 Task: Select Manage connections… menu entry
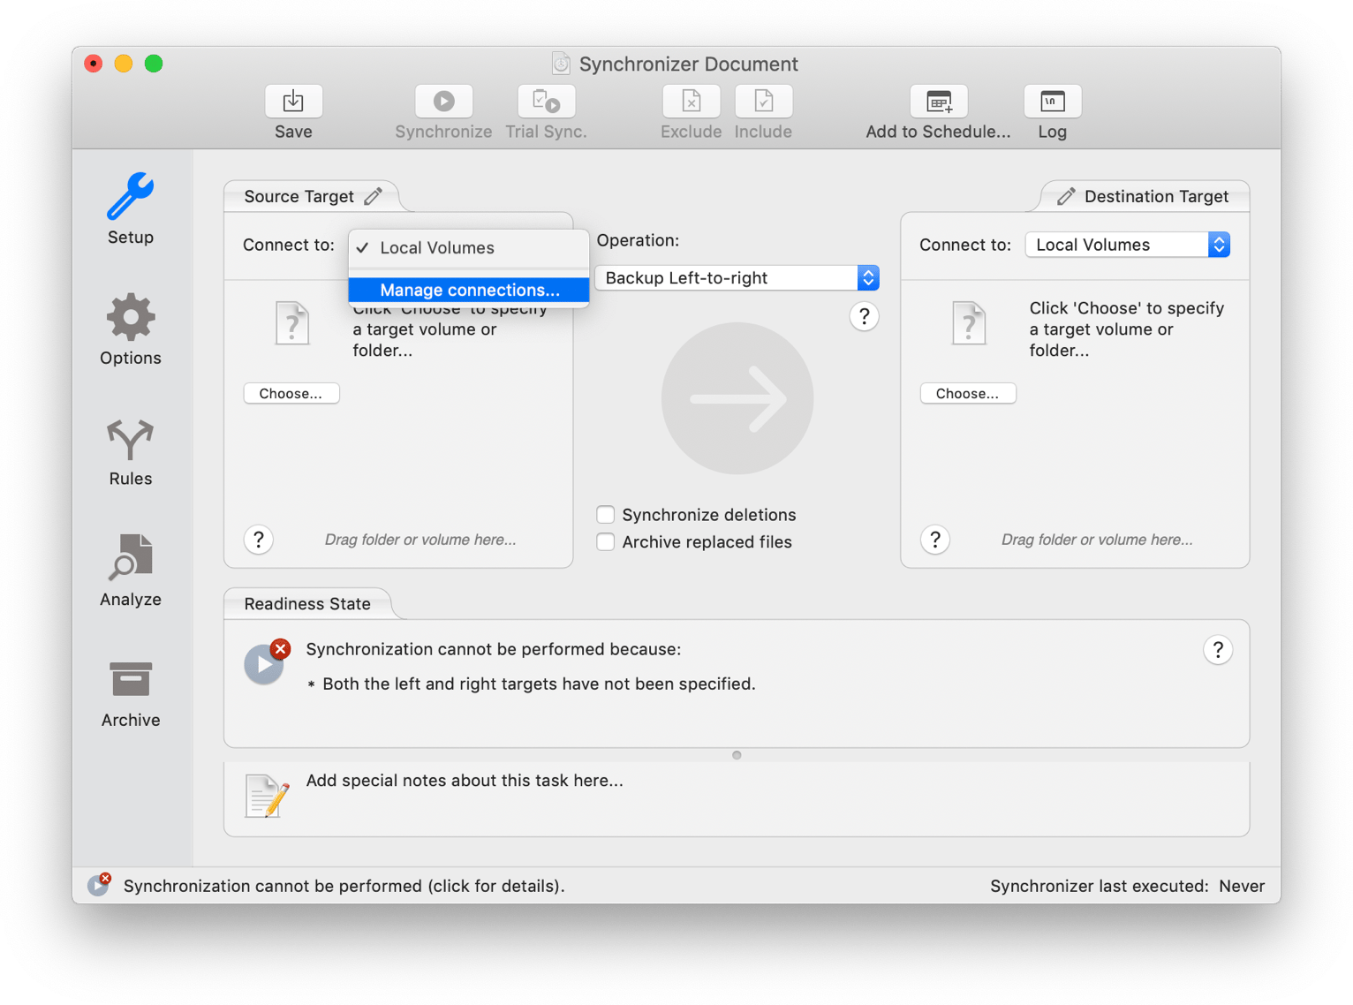[x=469, y=290]
